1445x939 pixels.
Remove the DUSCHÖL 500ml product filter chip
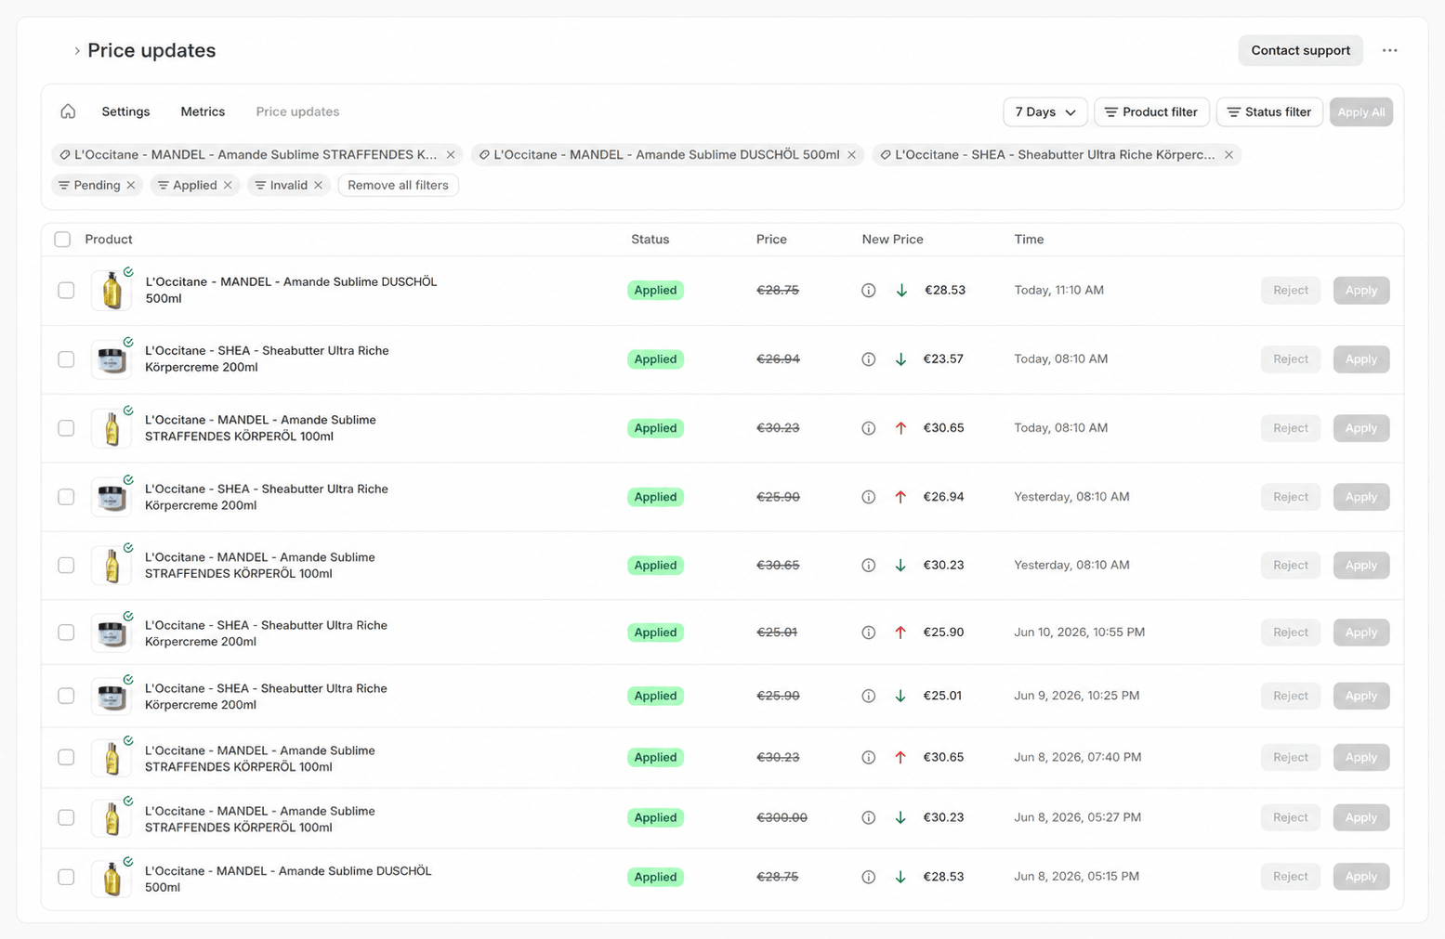[x=851, y=155]
